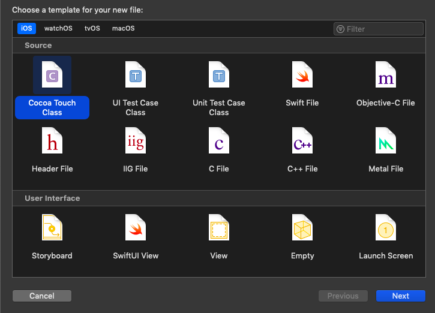The width and height of the screenshot is (435, 313).
Task: Click the 'Storyboard' label
Action: (52, 255)
